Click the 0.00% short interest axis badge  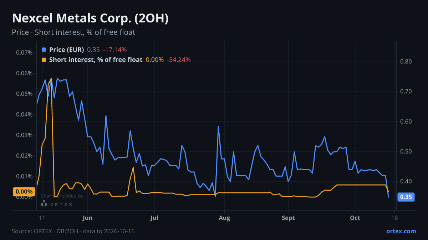[24, 192]
